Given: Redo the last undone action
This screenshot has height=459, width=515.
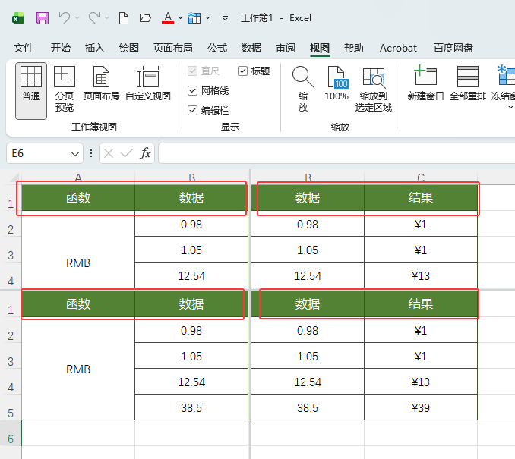Looking at the screenshot, I should click(94, 18).
